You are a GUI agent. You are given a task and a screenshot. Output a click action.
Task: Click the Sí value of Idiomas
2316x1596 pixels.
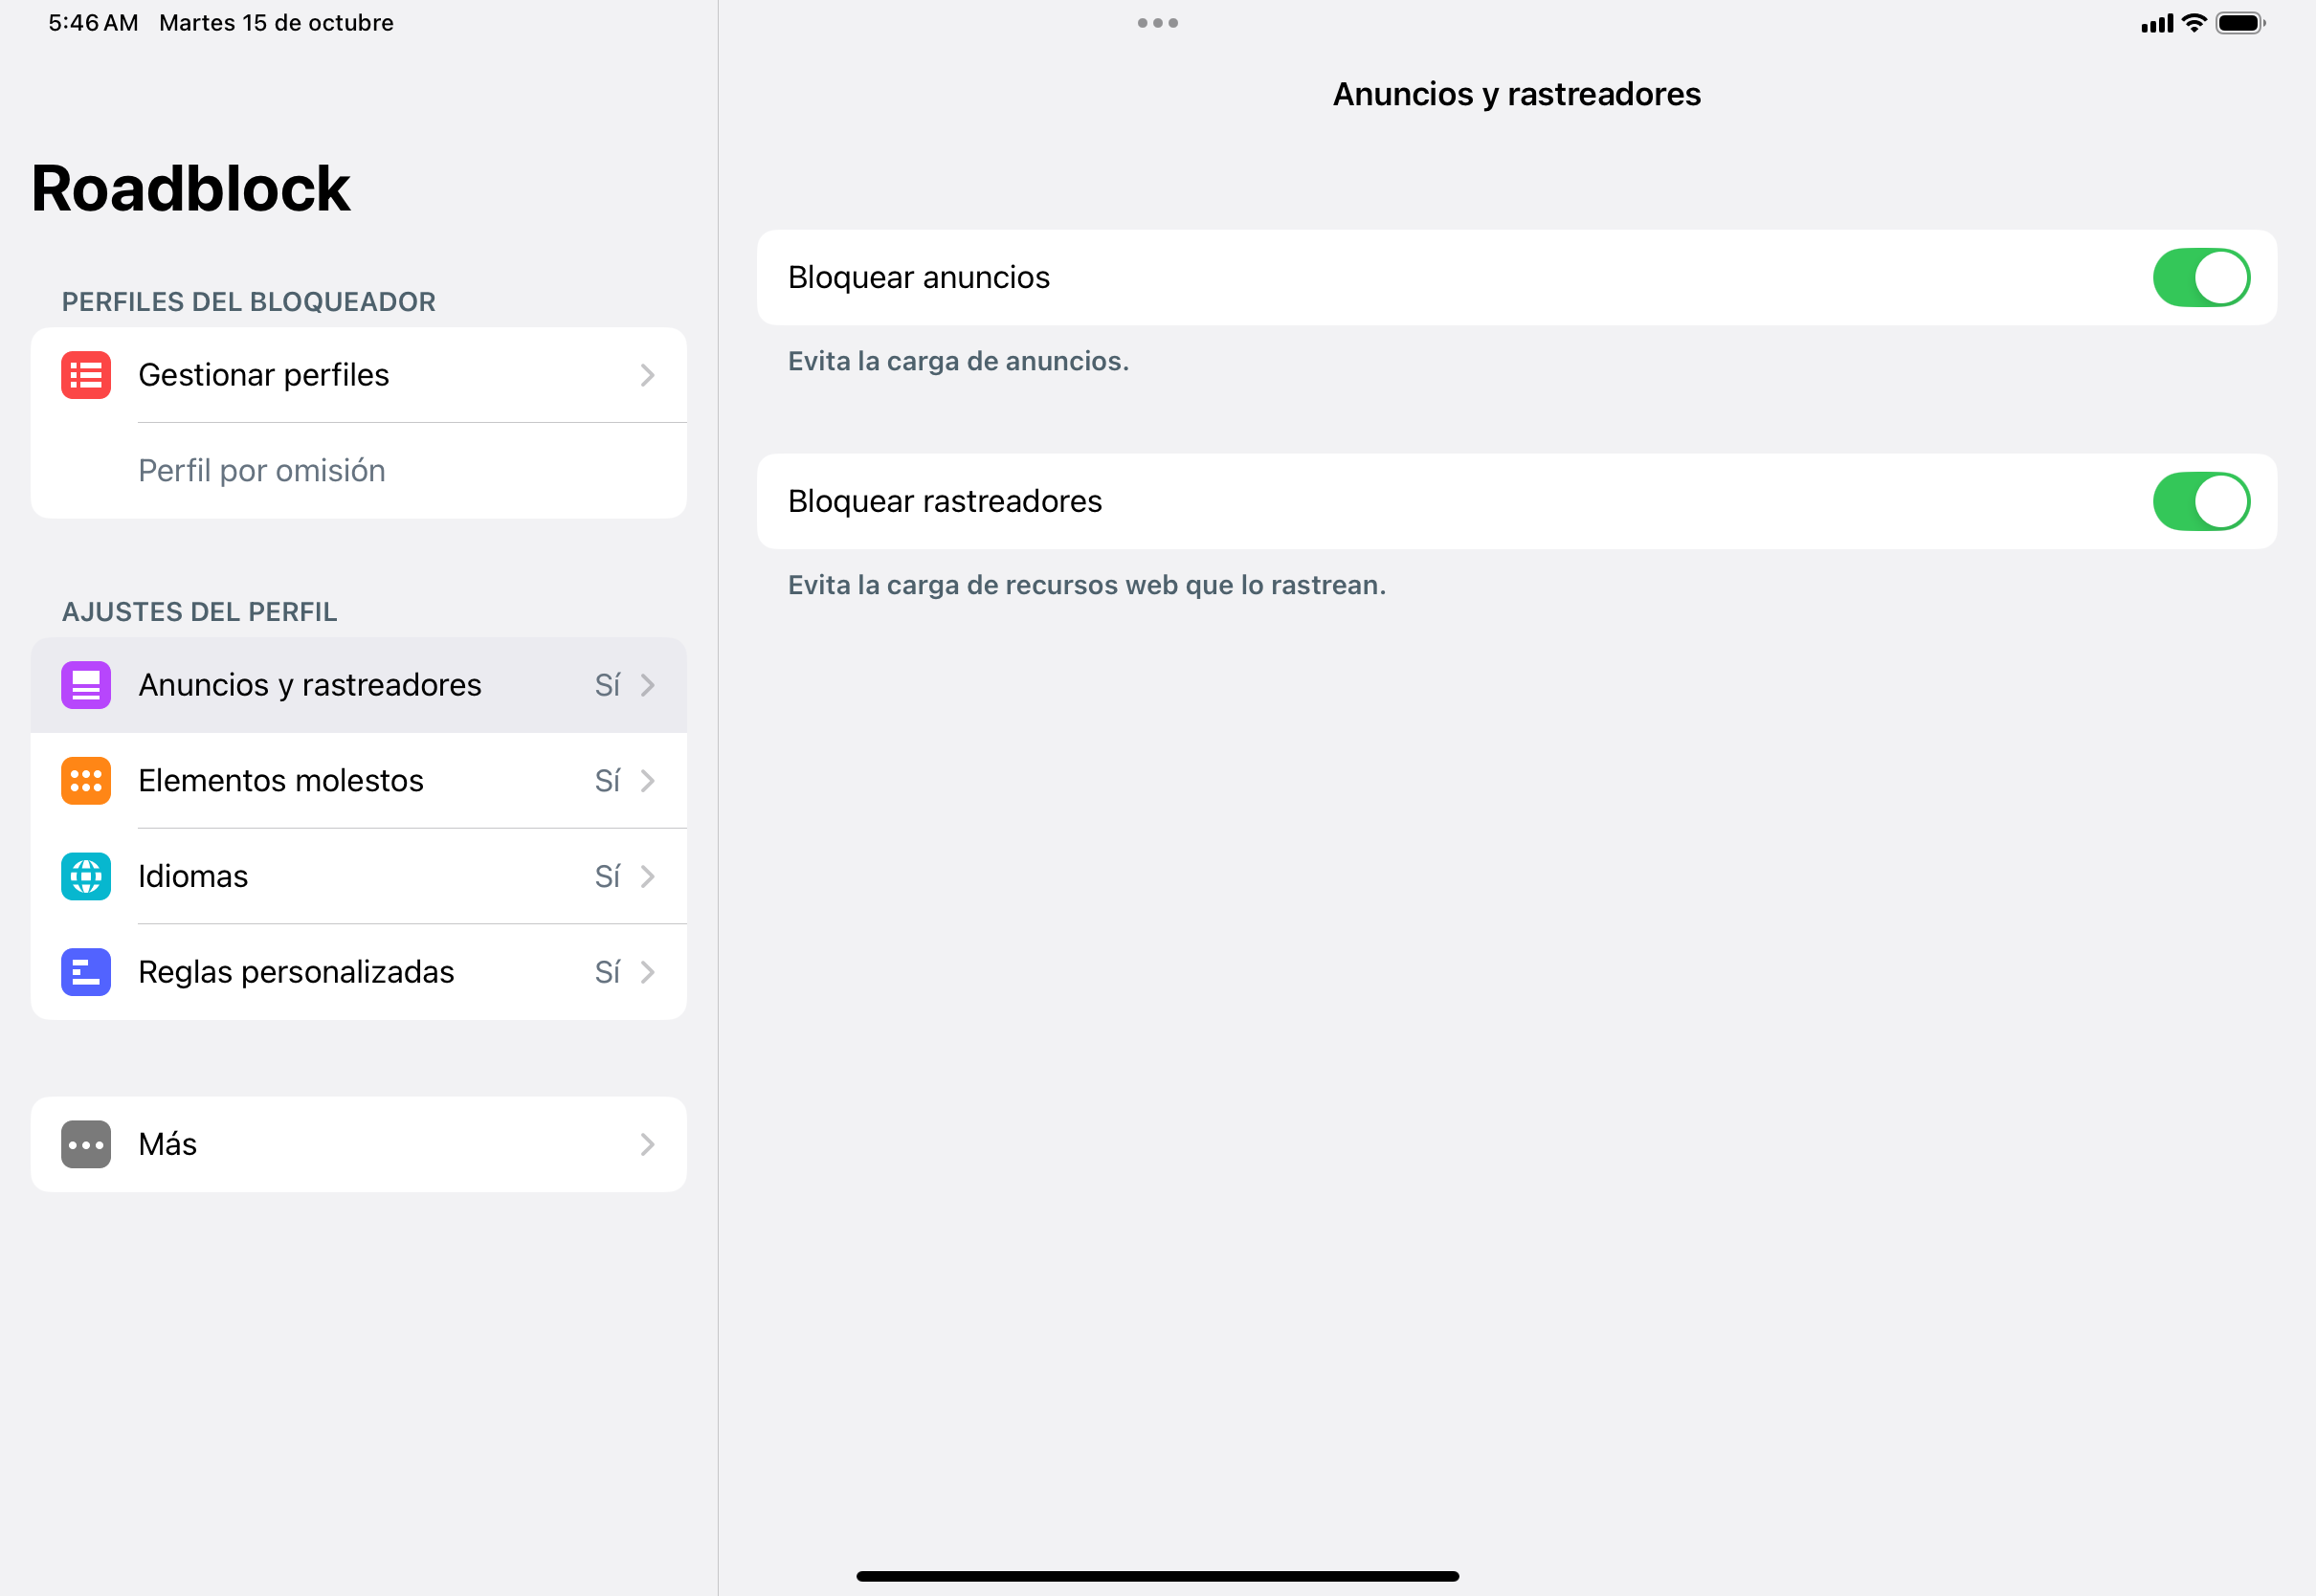(608, 877)
